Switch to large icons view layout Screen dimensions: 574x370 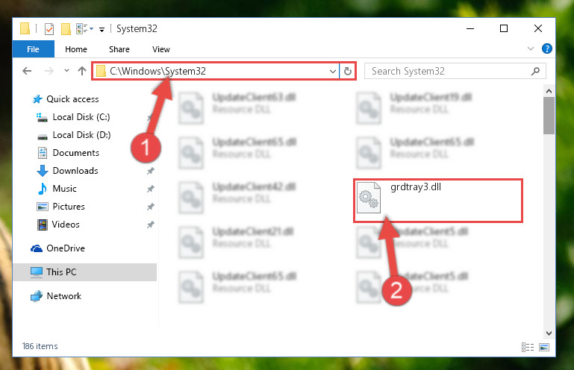click(544, 347)
